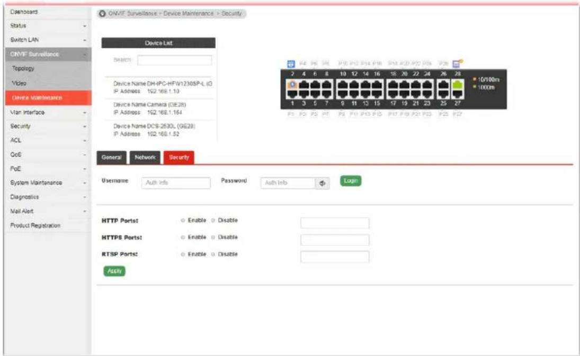This screenshot has width=580, height=356.
Task: Enable HTTPS Ports radio button
Action: click(x=183, y=238)
